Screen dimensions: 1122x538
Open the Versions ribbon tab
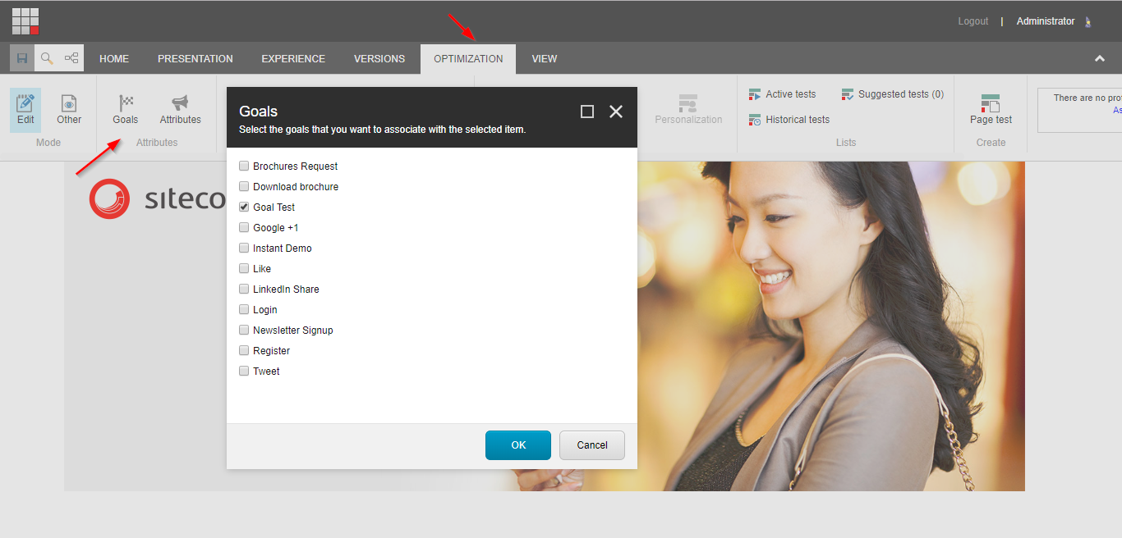[379, 59]
